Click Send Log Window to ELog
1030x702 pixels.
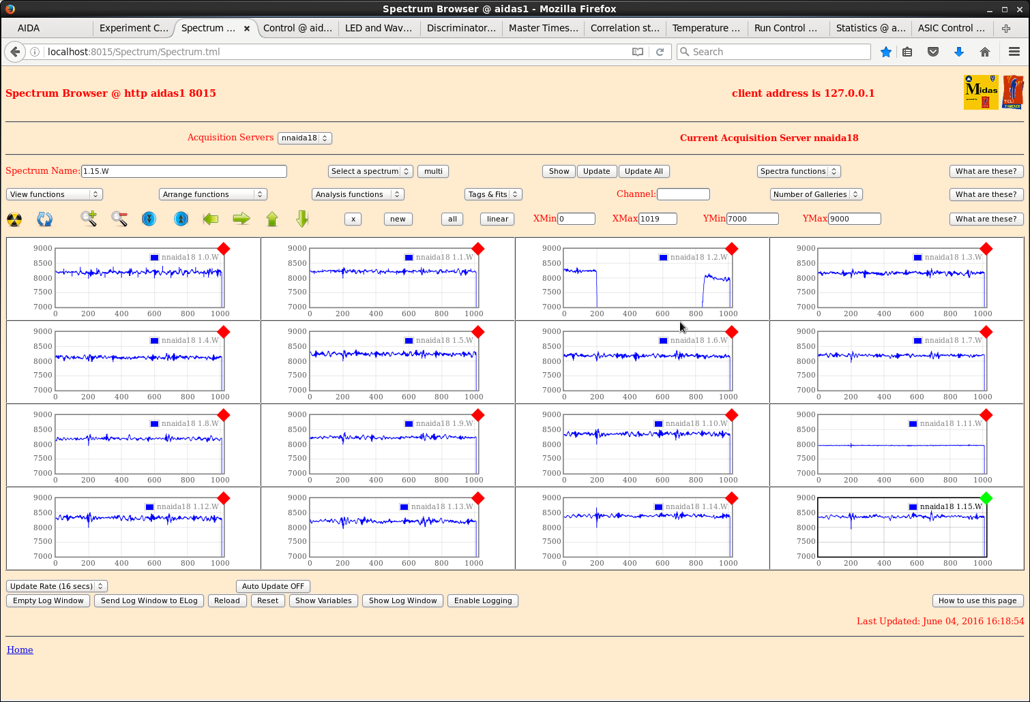tap(149, 600)
